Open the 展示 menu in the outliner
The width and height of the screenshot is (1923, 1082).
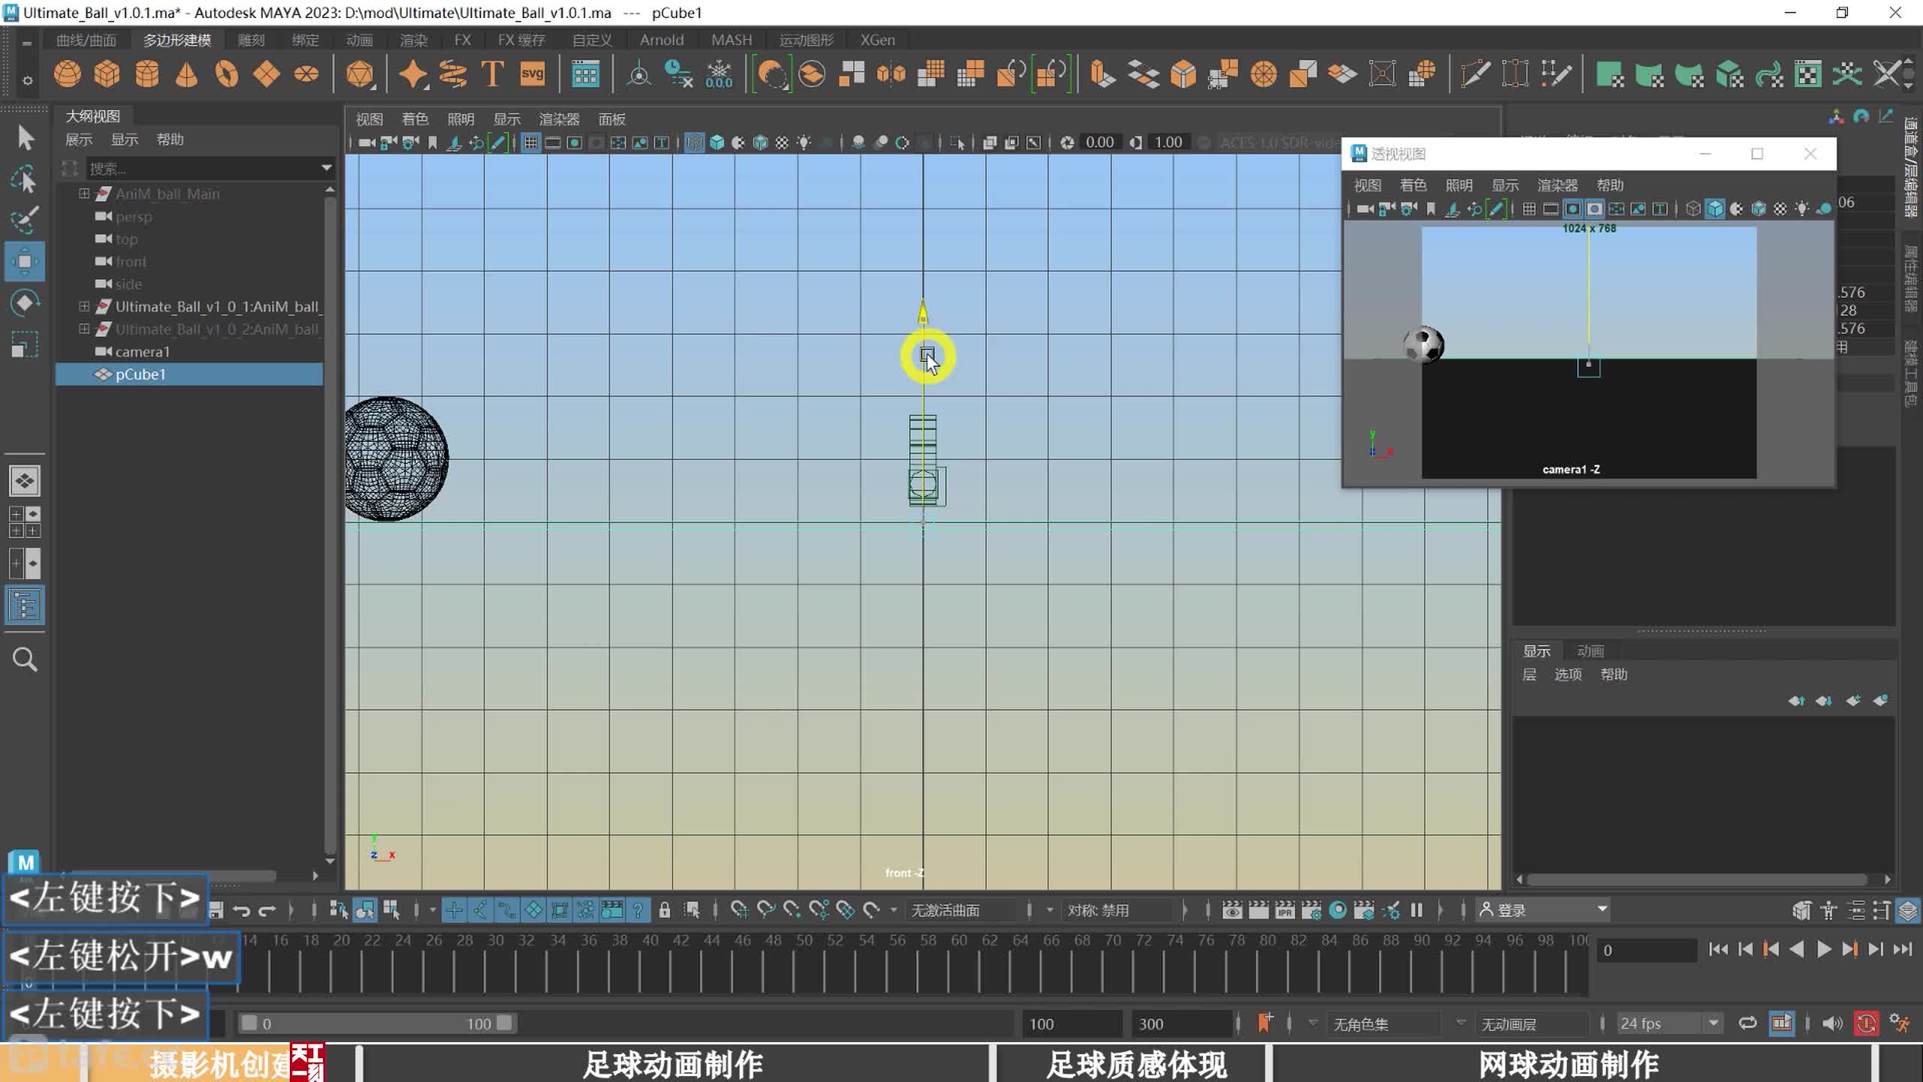pos(79,140)
